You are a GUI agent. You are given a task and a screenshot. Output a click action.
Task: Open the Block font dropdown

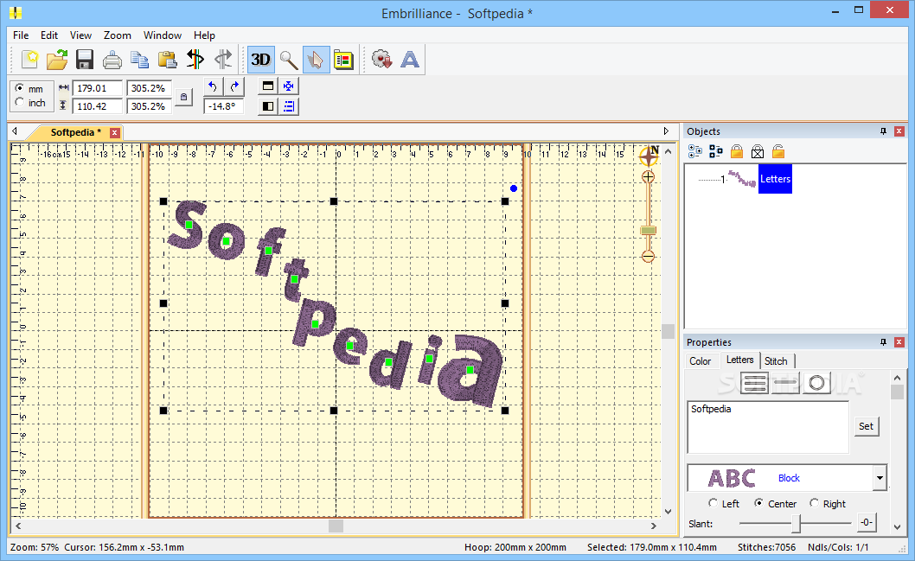coord(880,478)
